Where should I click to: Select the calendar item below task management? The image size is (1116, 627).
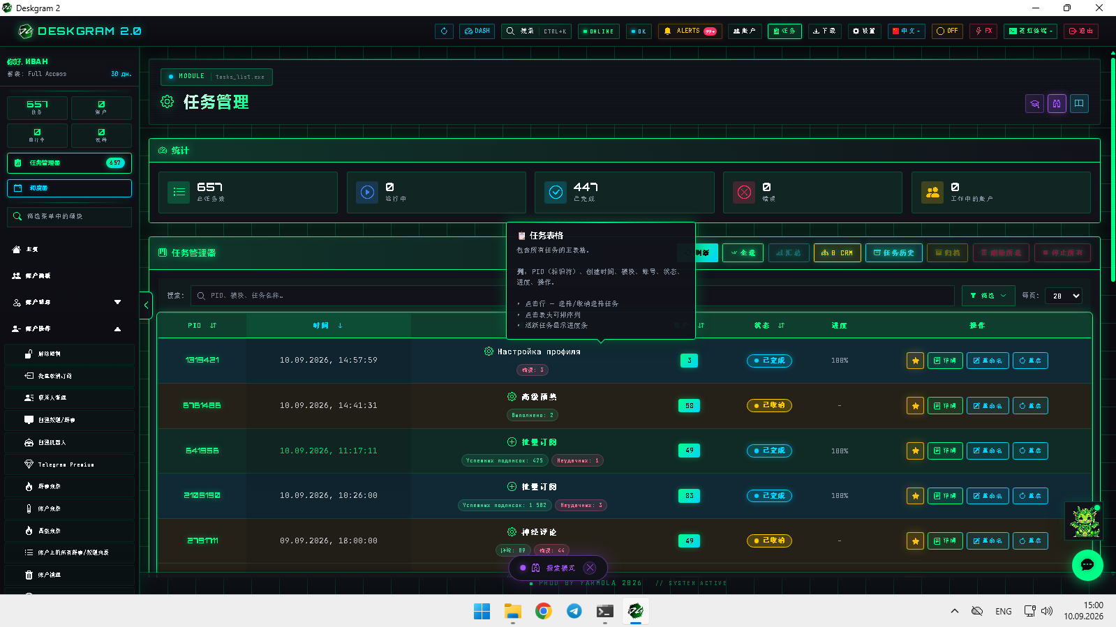pyautogui.click(x=69, y=188)
